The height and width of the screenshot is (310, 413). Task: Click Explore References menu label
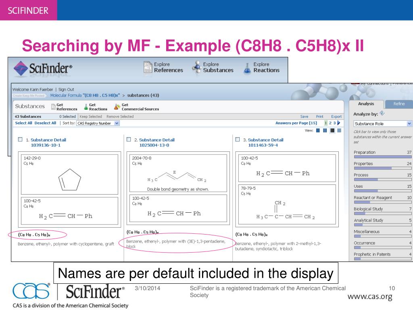tap(169, 67)
